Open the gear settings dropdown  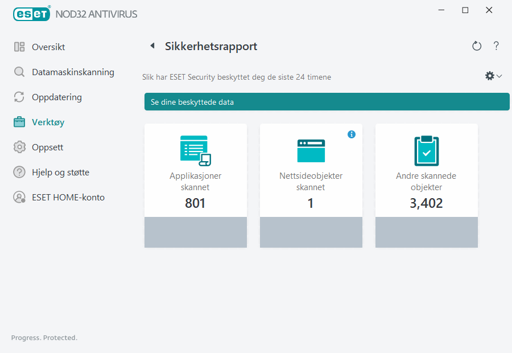point(489,75)
